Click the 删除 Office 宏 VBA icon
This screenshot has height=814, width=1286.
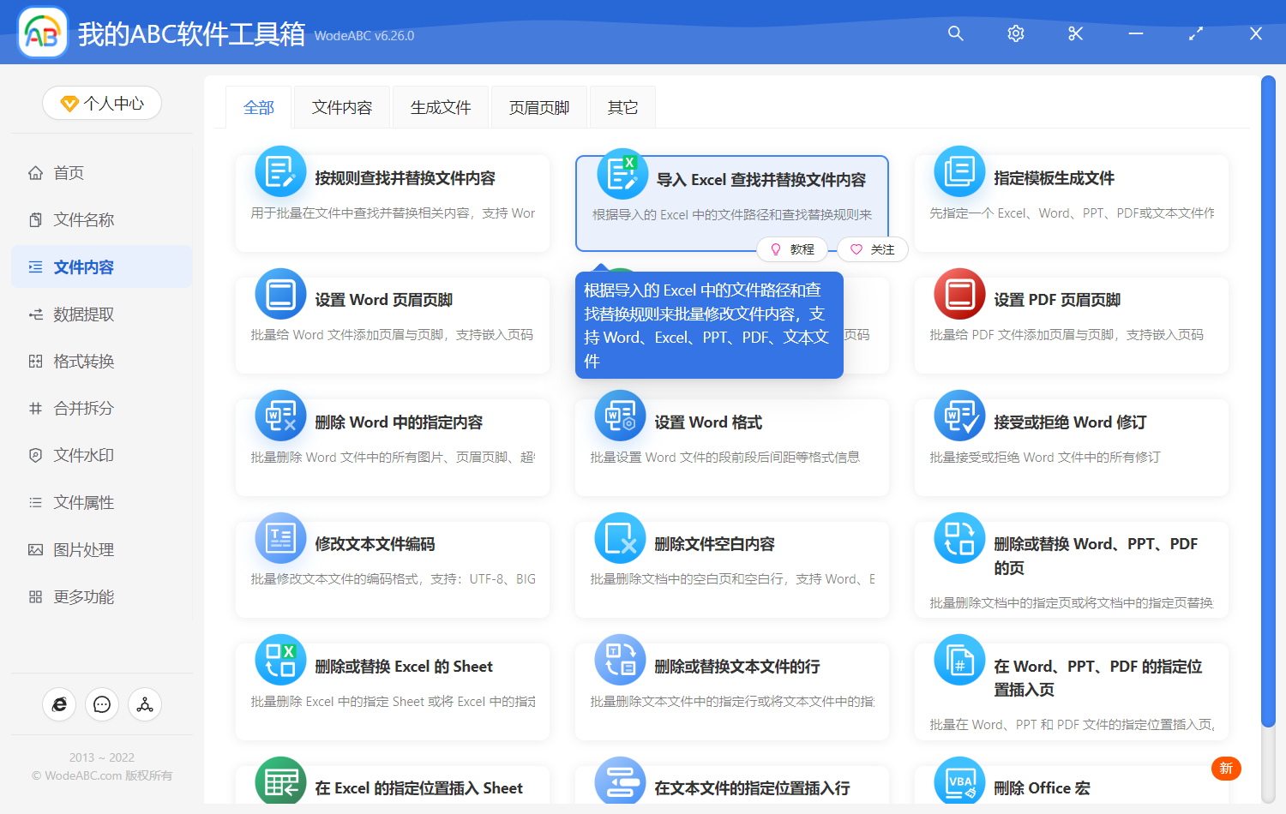point(958,781)
